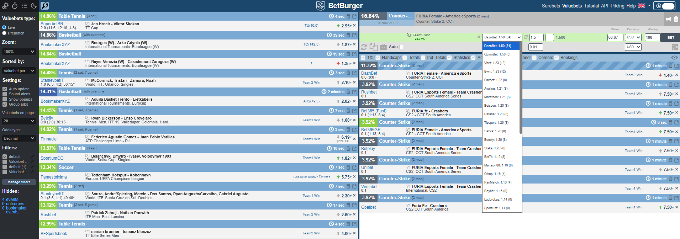
Task: Toggle dark mode moon icon
Action: pyautogui.click(x=34, y=6)
